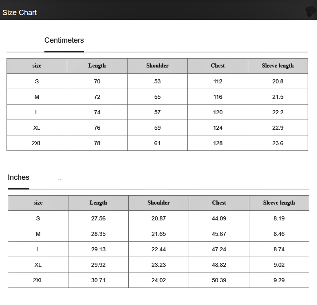Click the 74 length value
Image resolution: width=317 pixels, height=305 pixels.
point(97,112)
